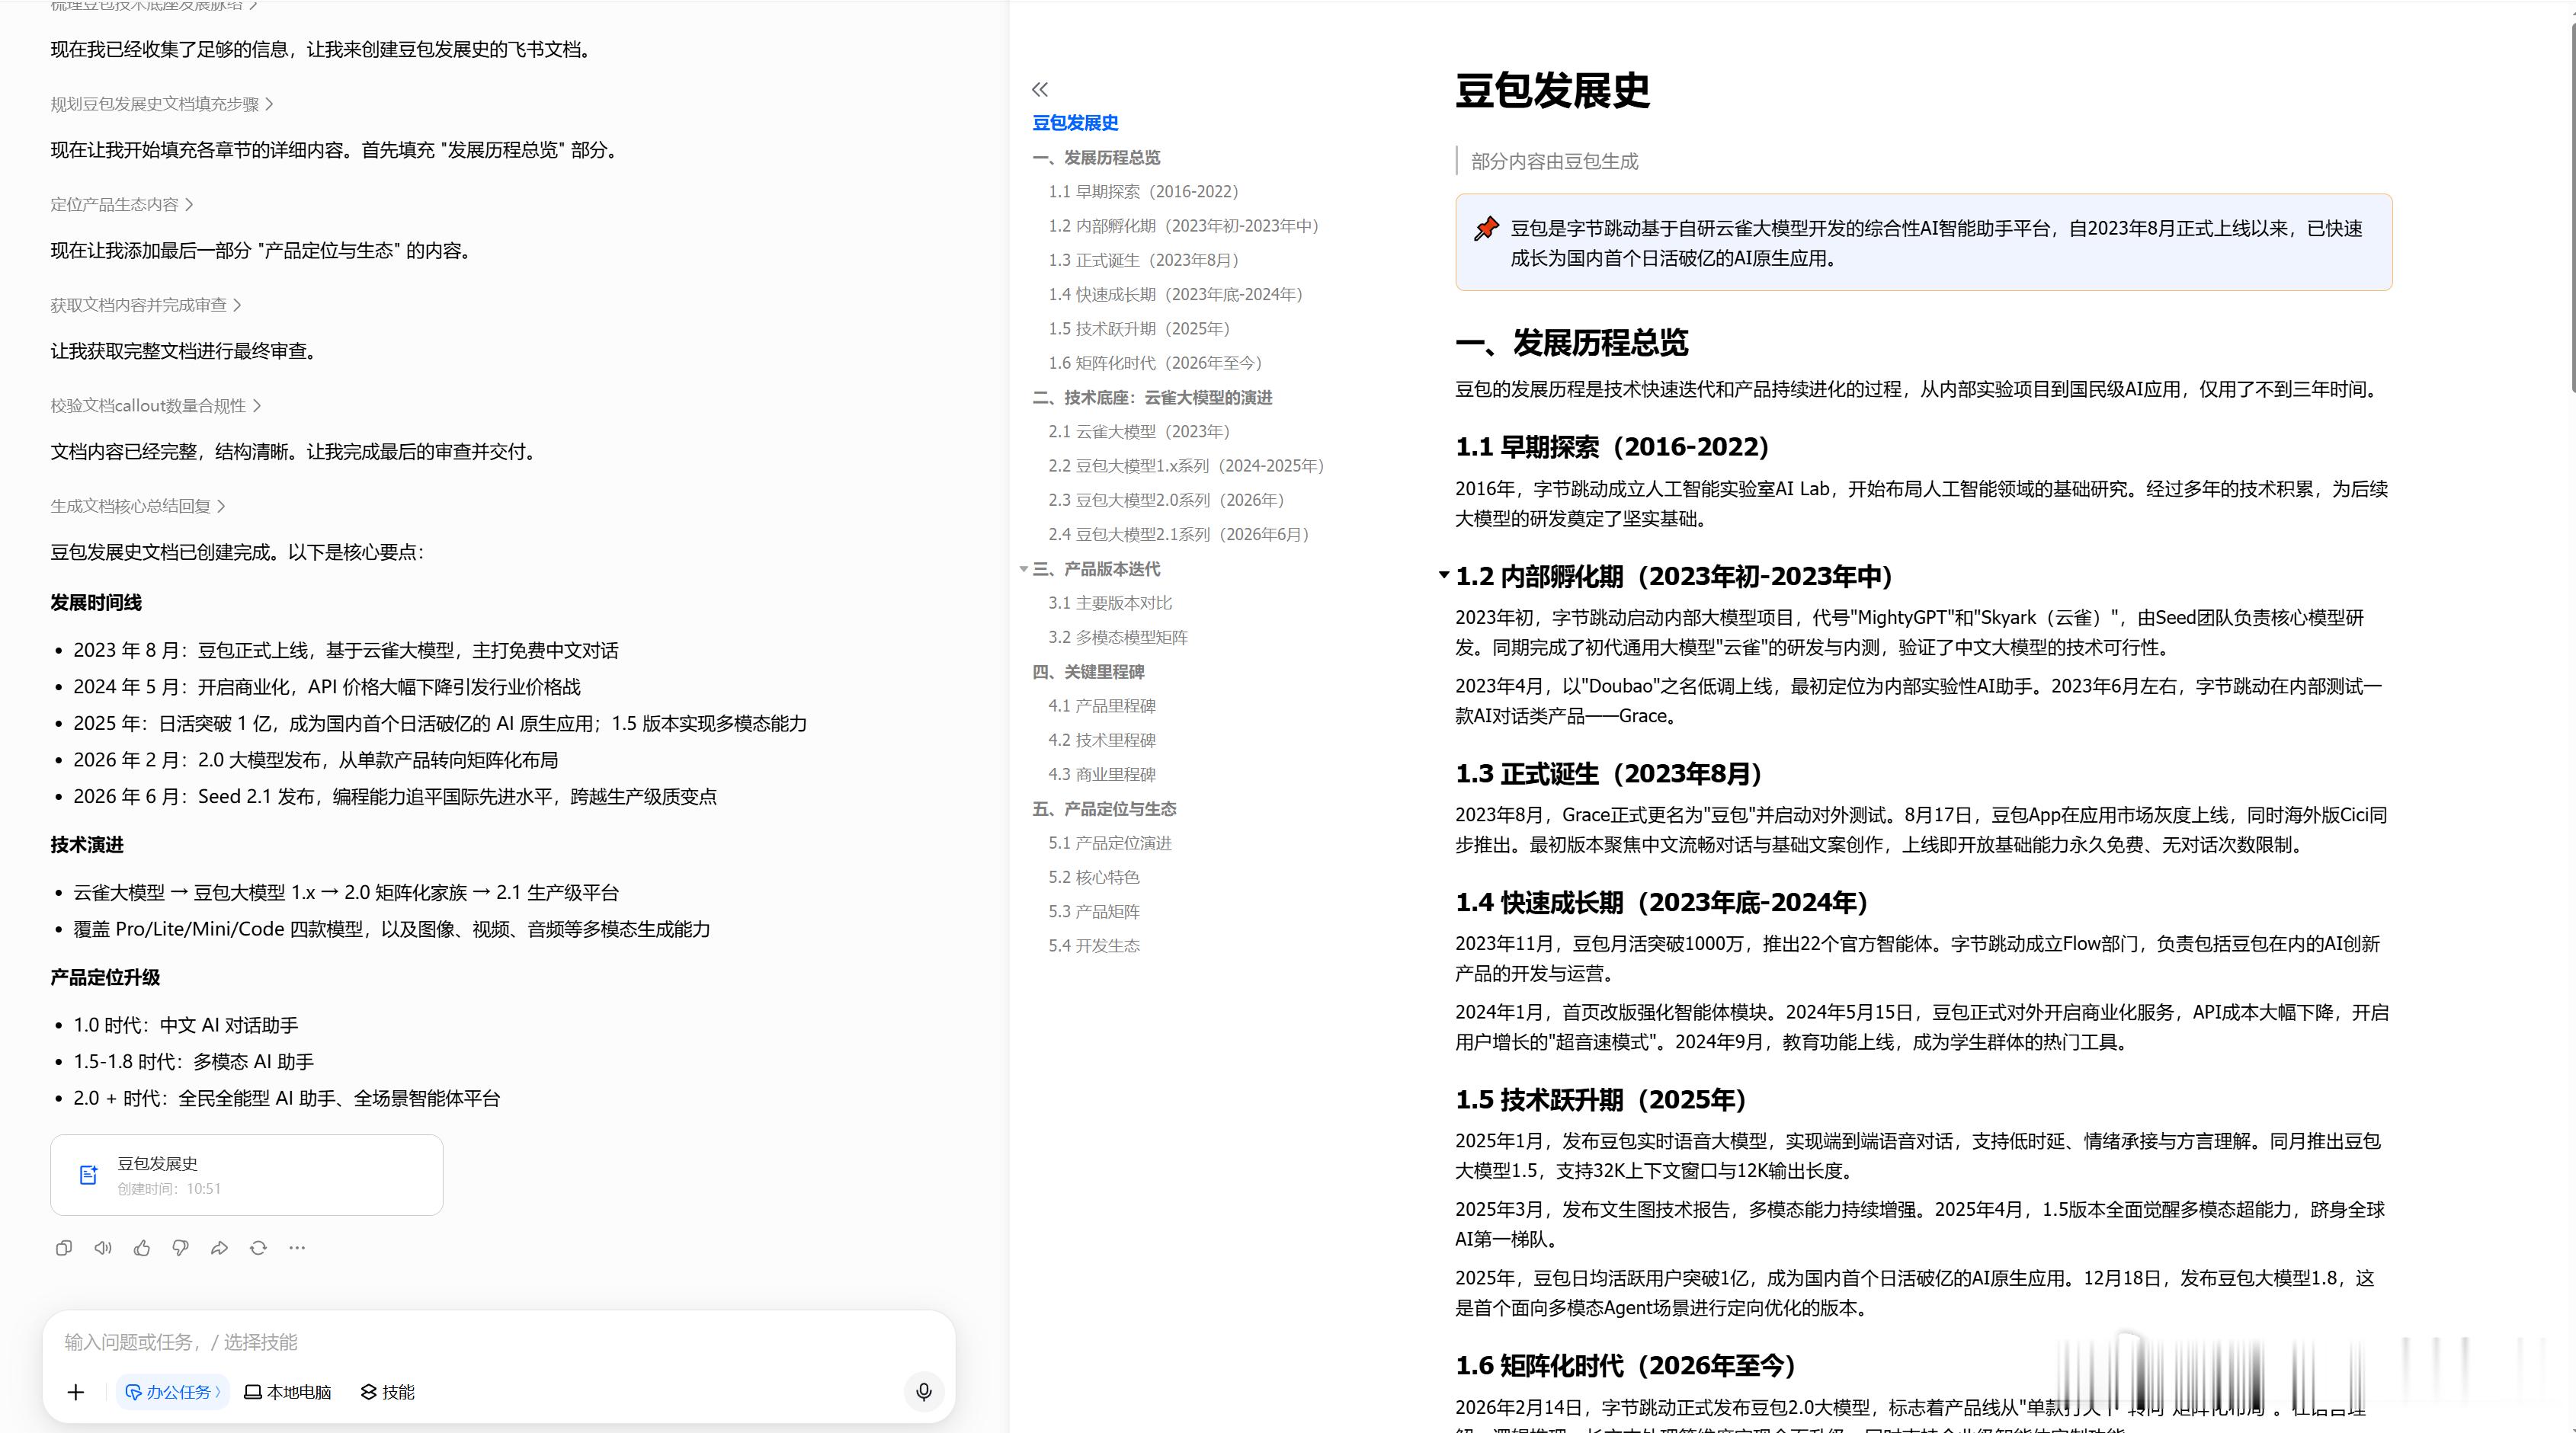Image resolution: width=2576 pixels, height=1433 pixels.
Task: Expand the 生成文档核心总结回复 step
Action: click(x=138, y=506)
